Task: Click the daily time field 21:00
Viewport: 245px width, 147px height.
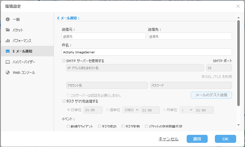Action: (x=93, y=110)
